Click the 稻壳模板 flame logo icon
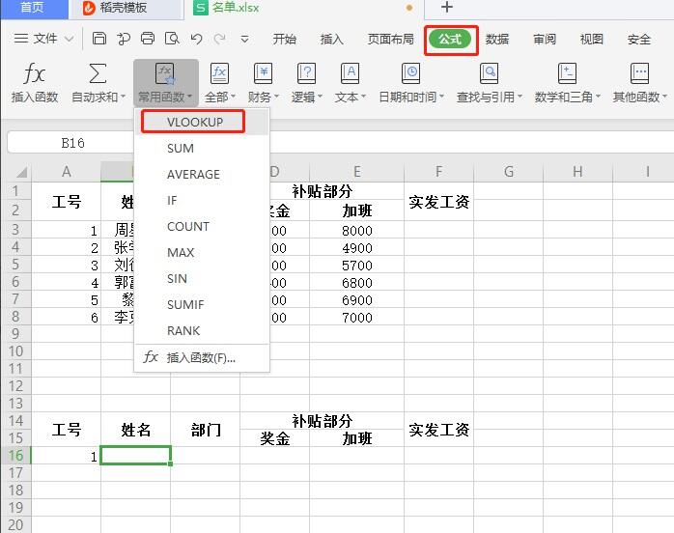Image resolution: width=674 pixels, height=533 pixels. pyautogui.click(x=89, y=8)
